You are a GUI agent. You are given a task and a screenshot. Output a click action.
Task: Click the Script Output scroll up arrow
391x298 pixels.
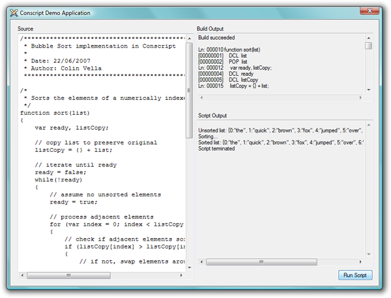pos(369,125)
